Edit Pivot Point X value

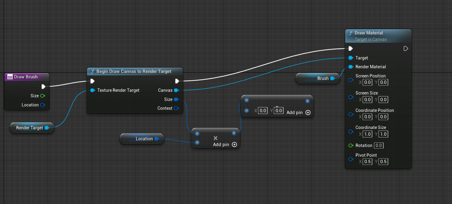pyautogui.click(x=368, y=162)
